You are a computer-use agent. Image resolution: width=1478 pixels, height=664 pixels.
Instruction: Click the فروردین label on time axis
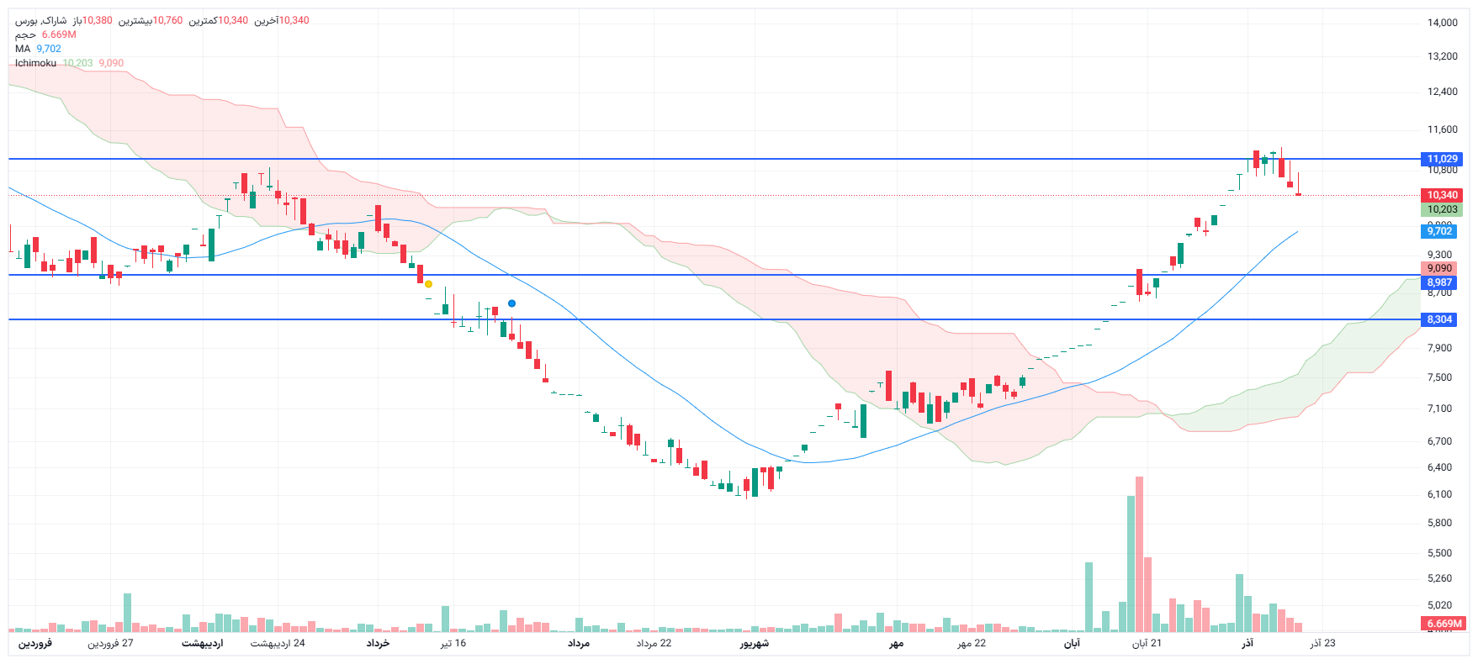[35, 644]
